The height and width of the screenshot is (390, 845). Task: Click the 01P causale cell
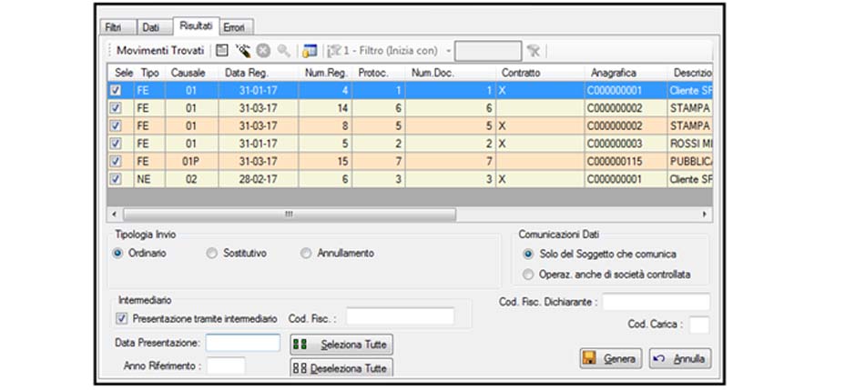click(x=192, y=162)
